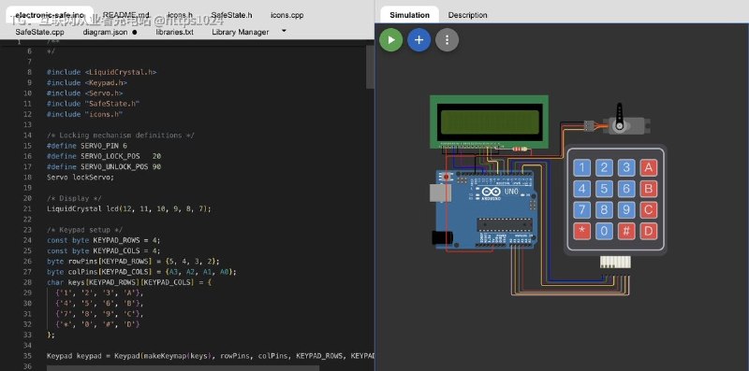Click the line "#include "SafeState.h""

pyautogui.click(x=93, y=104)
